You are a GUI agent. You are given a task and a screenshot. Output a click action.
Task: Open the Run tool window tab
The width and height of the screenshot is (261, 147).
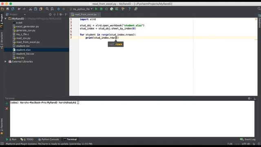[11, 139]
